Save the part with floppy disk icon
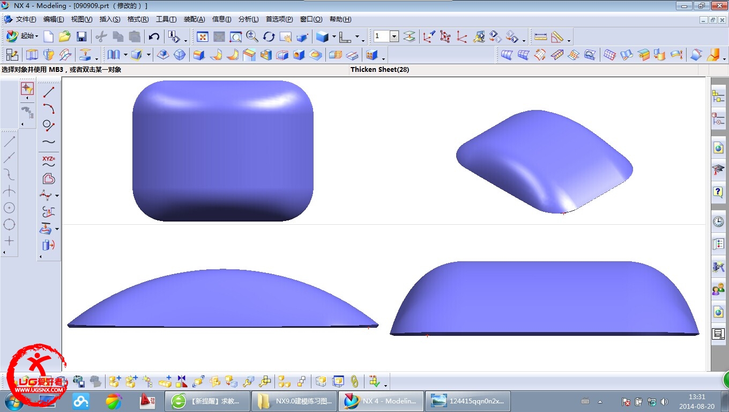The height and width of the screenshot is (412, 729). 81,36
